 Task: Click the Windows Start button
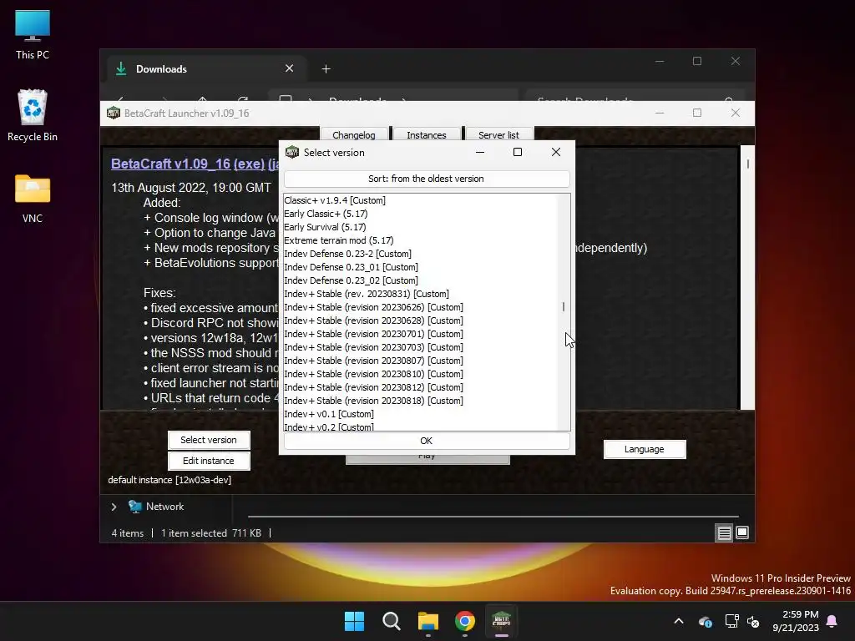coord(354,621)
